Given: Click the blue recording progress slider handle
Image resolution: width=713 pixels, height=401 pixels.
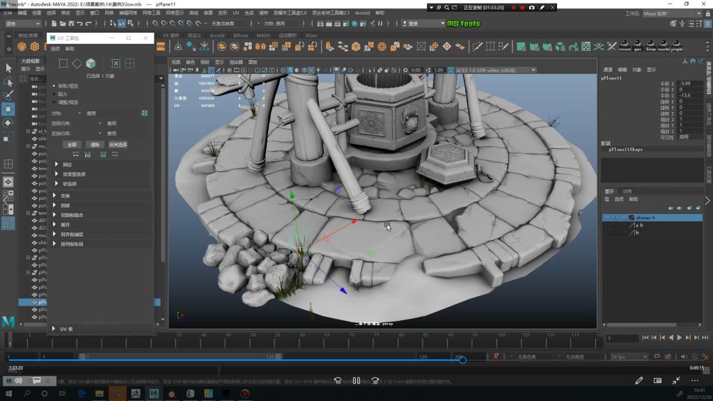Looking at the screenshot, I should coord(462,360).
